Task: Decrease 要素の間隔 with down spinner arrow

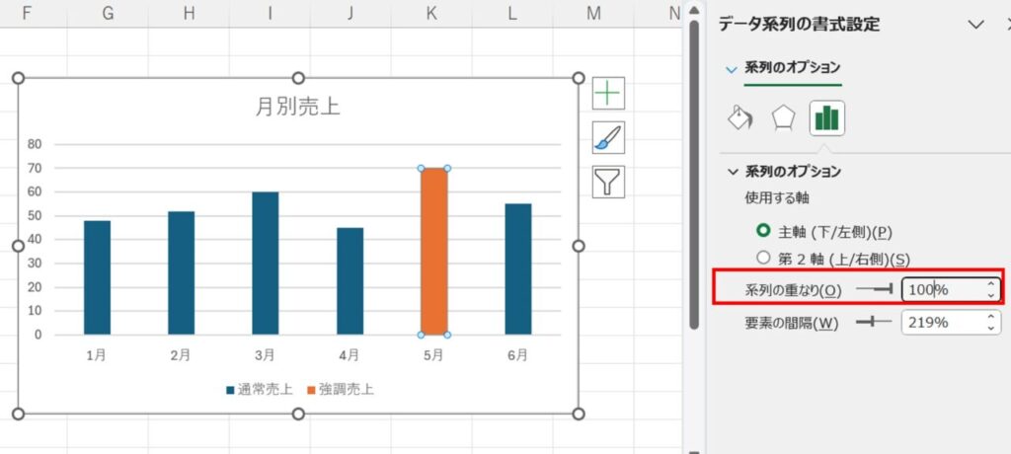Action: [x=991, y=328]
